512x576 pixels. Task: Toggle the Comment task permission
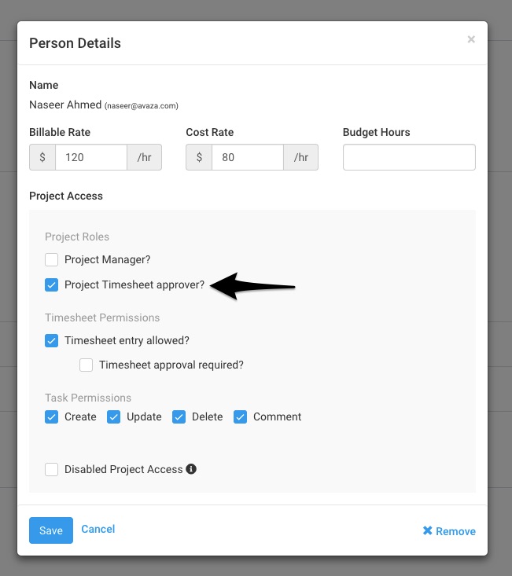(240, 417)
